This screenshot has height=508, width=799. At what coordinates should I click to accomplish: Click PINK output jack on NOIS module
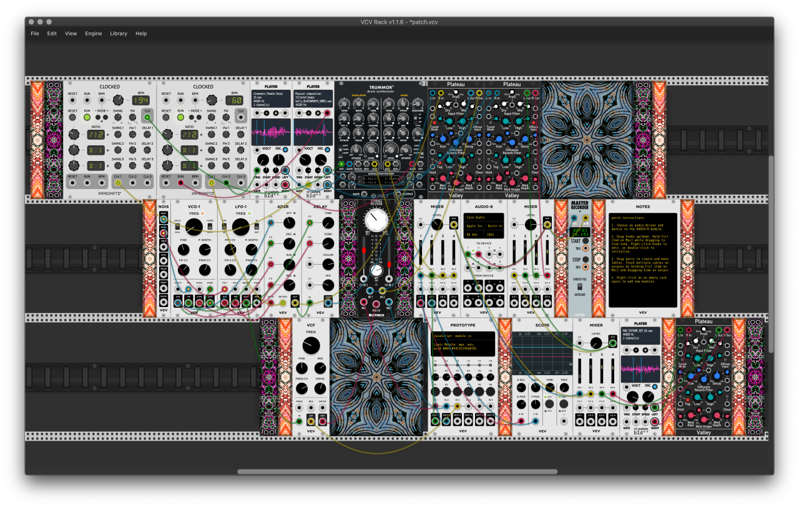click(x=164, y=233)
